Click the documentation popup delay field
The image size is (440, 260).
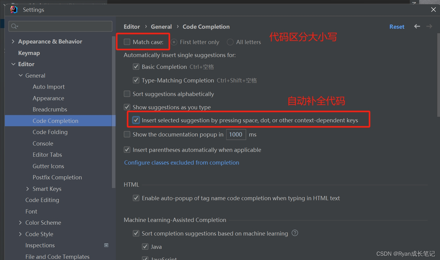pyautogui.click(x=236, y=134)
